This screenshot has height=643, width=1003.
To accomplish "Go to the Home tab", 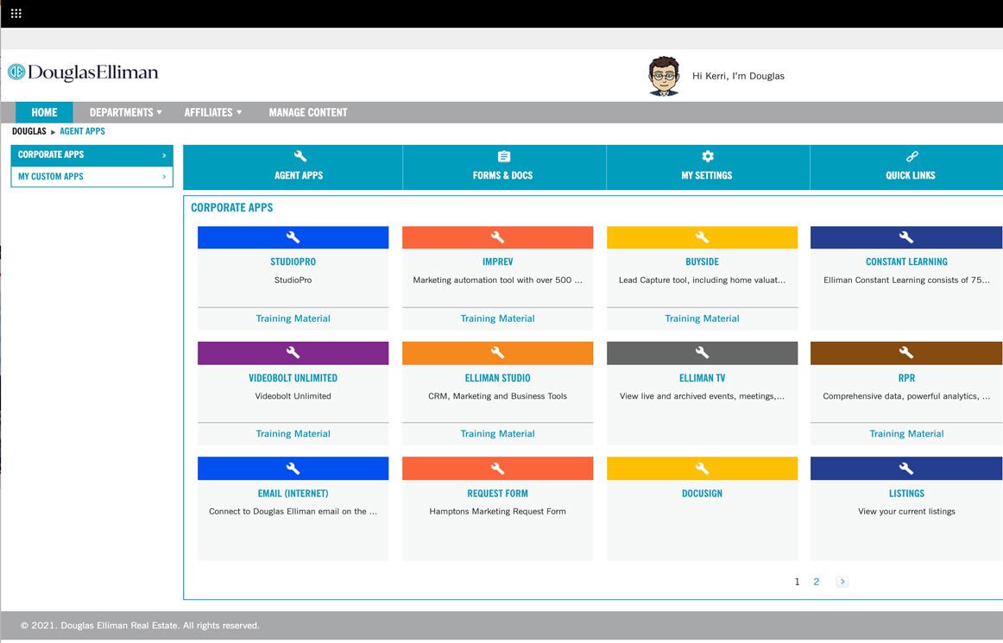I will [44, 112].
